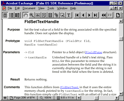Open the 8.5 x 11 in page layout box
124x101 pixels.
[66, 98]
